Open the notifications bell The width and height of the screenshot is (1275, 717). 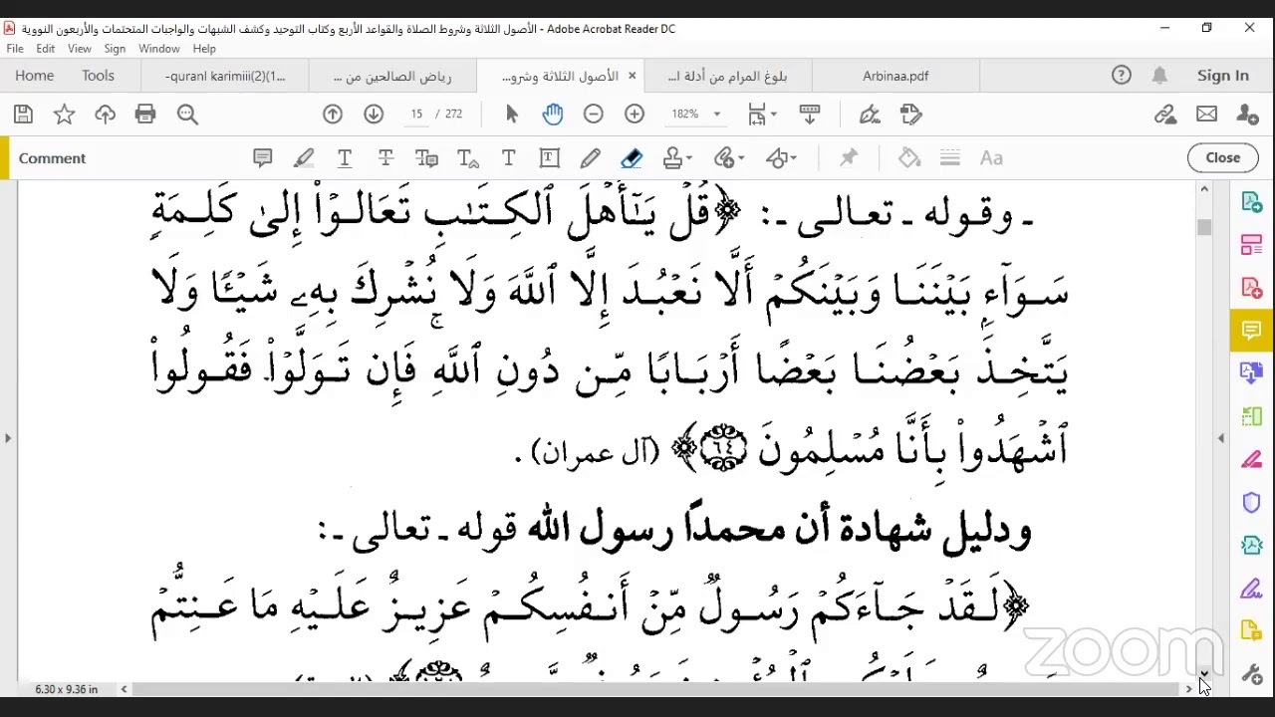[x=1159, y=76]
